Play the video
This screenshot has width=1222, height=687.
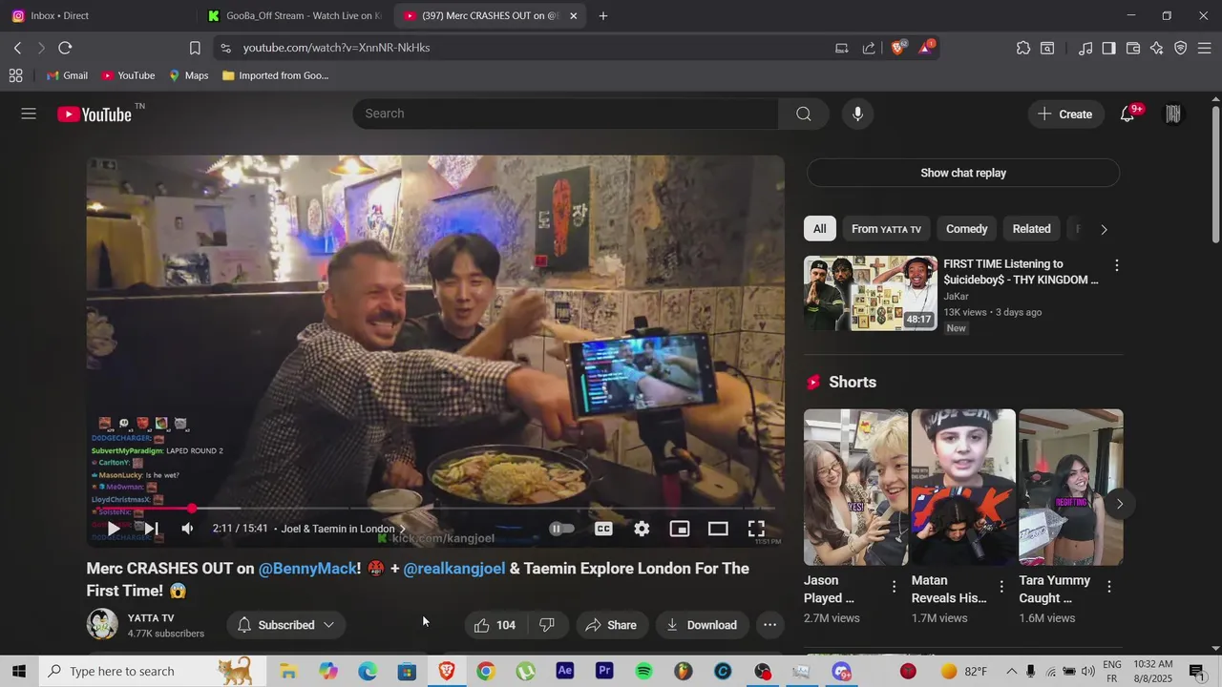pos(113,529)
